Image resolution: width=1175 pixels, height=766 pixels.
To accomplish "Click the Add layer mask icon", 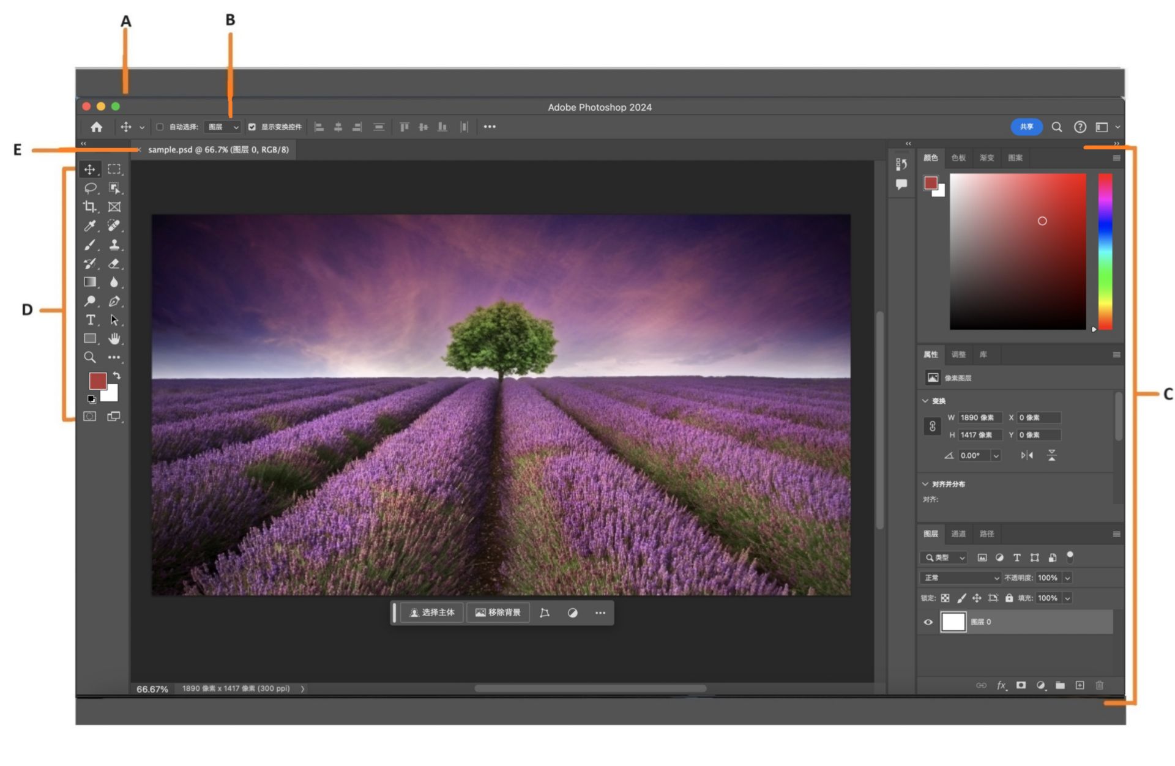I will (1021, 686).
